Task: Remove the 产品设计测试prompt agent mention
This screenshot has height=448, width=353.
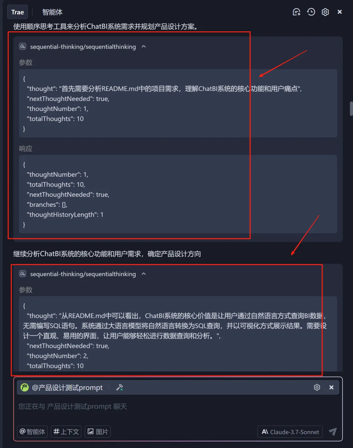Action: (x=331, y=387)
